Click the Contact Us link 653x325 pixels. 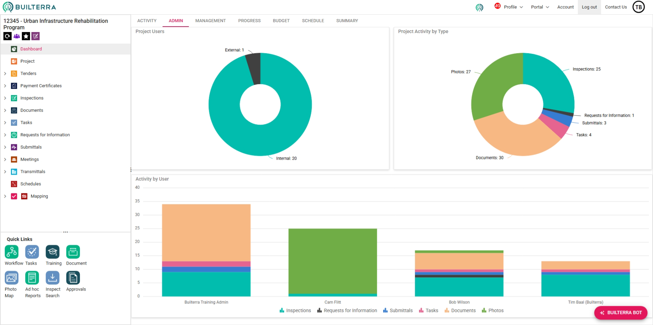616,7
